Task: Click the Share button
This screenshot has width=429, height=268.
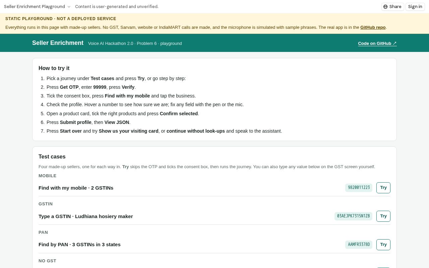Action: click(x=392, y=7)
